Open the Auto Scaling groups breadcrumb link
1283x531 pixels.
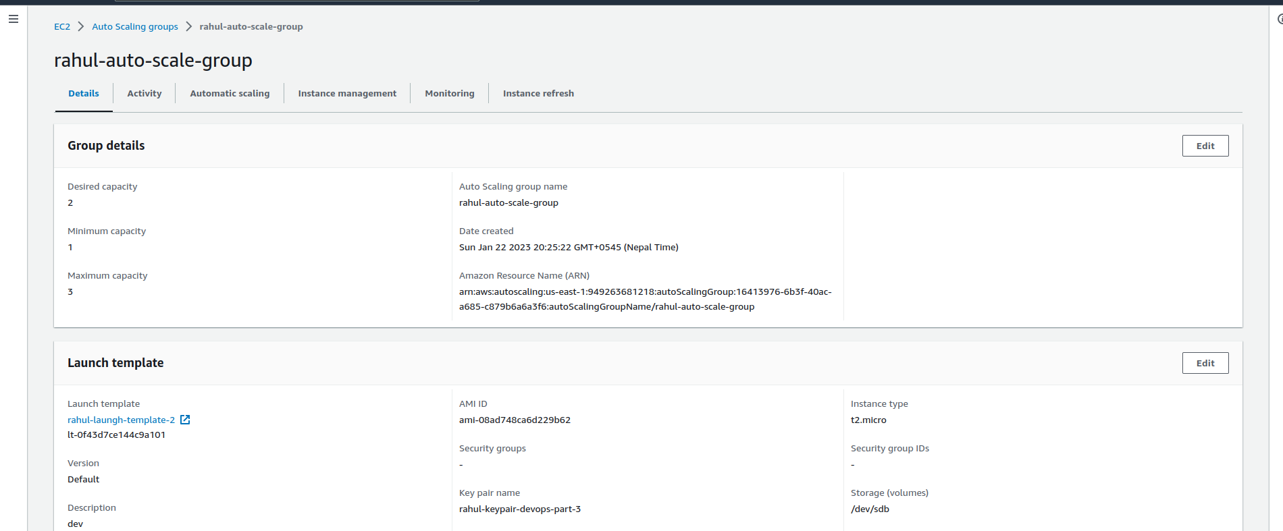pyautogui.click(x=135, y=26)
